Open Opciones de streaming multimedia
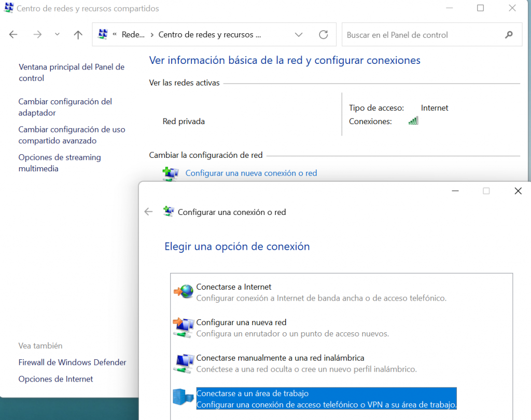 [60, 163]
